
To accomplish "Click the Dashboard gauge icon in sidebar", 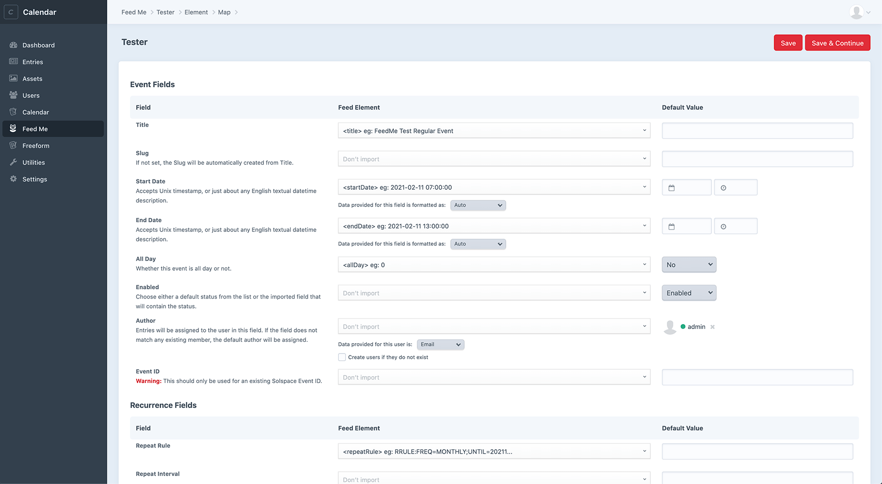I will [x=13, y=45].
